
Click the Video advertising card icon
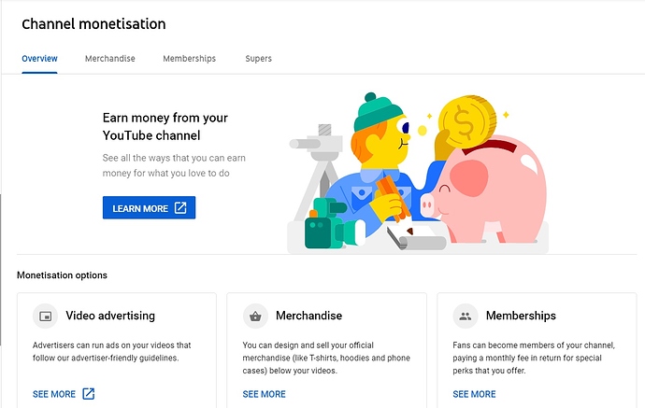pyautogui.click(x=45, y=316)
